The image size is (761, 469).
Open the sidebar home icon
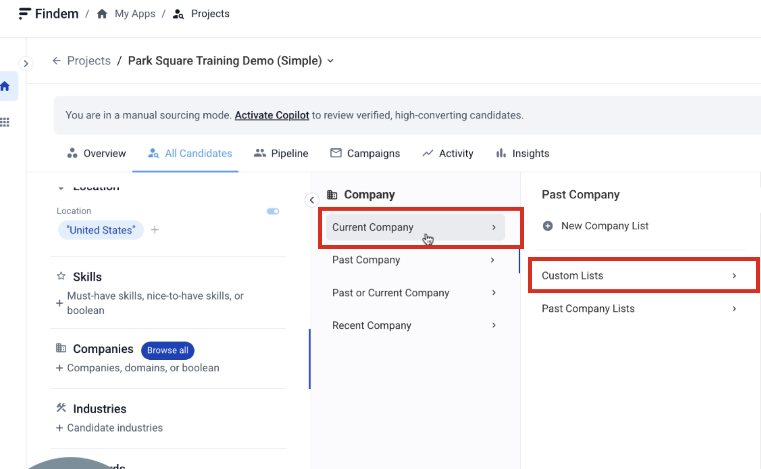point(5,86)
